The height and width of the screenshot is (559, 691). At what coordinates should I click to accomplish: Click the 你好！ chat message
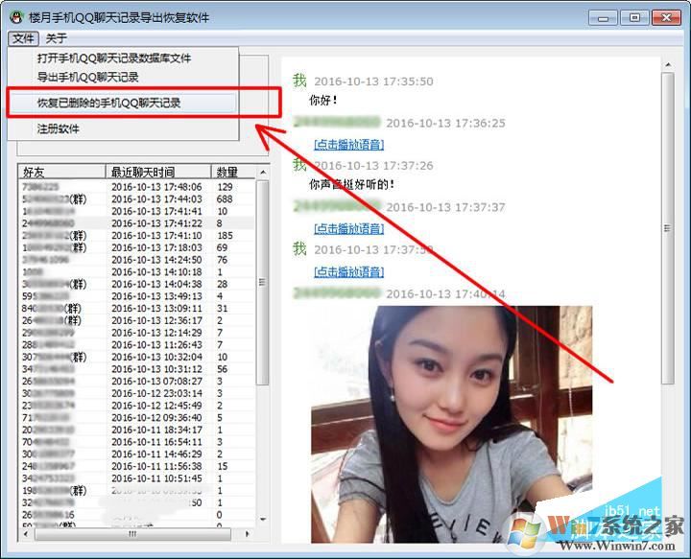point(323,101)
